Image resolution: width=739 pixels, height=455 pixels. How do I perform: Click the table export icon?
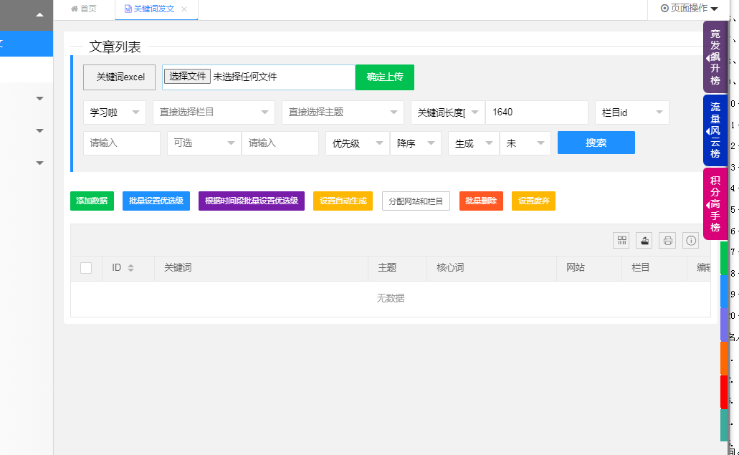point(644,241)
